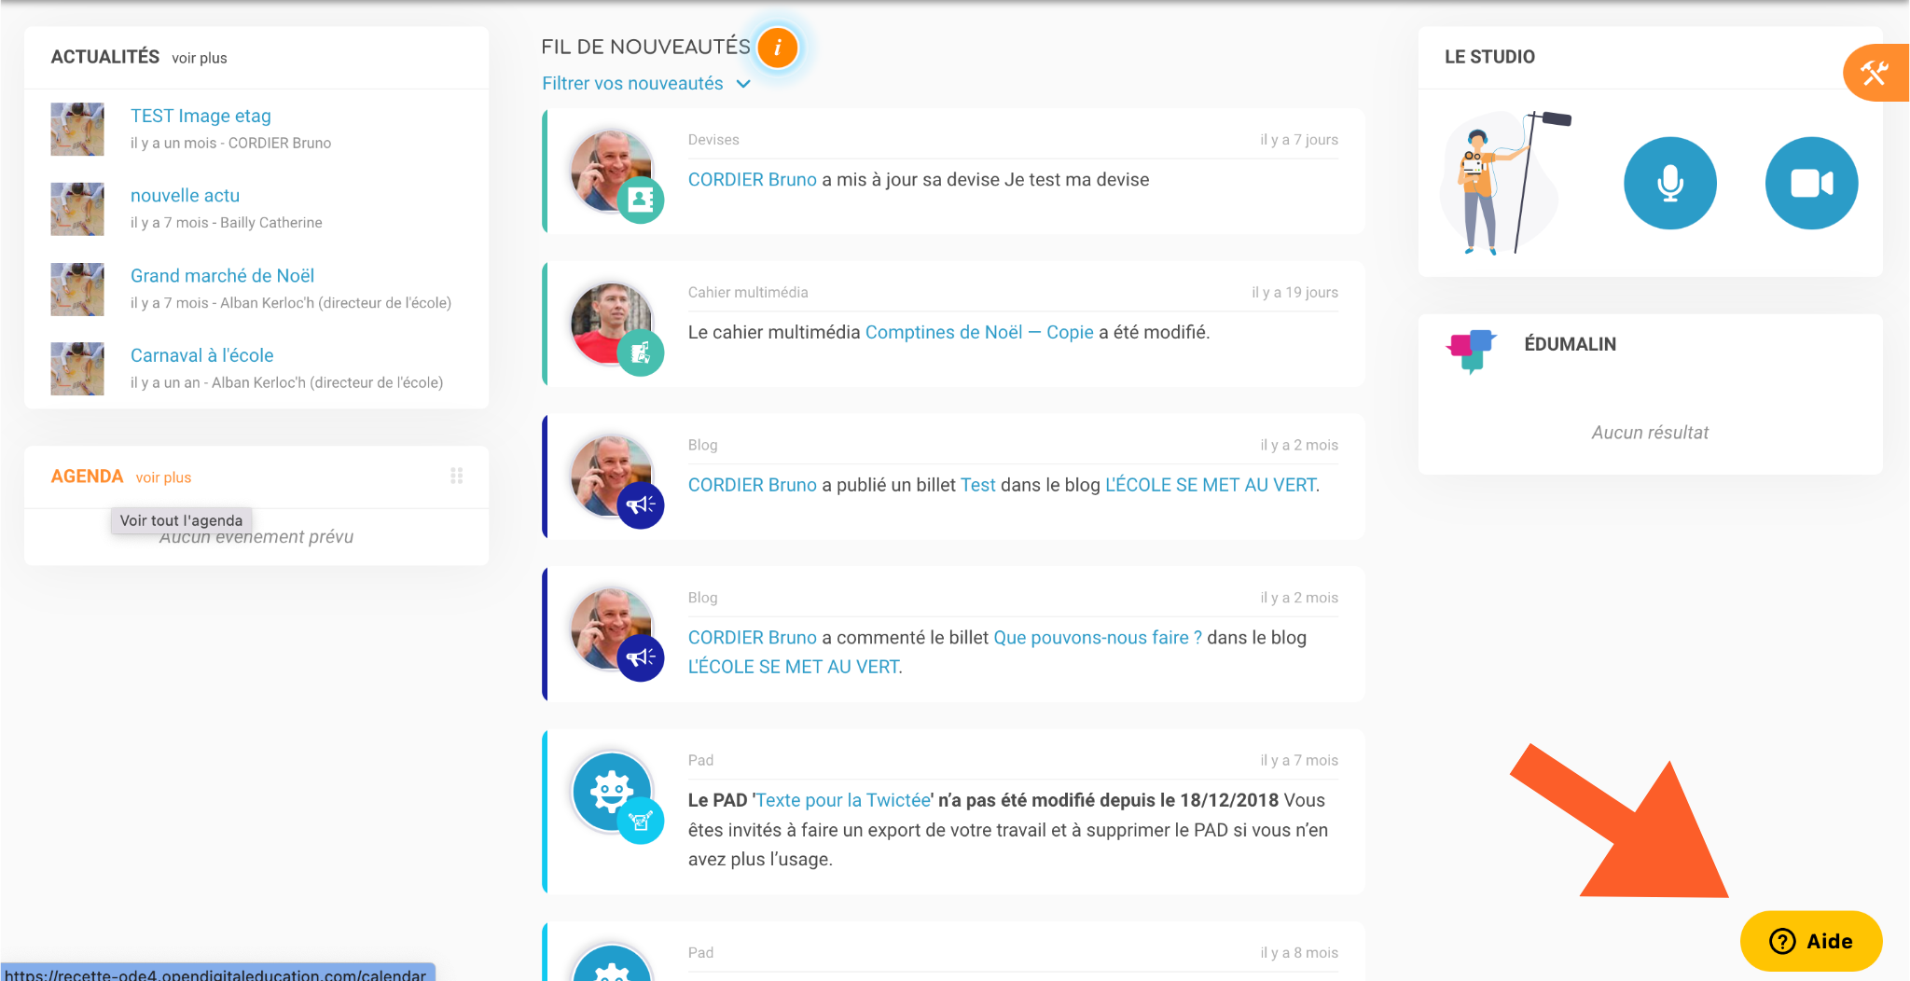Viewport: 1910px width, 981px height.
Task: Click the orange tools widget icon
Action: (x=1875, y=73)
